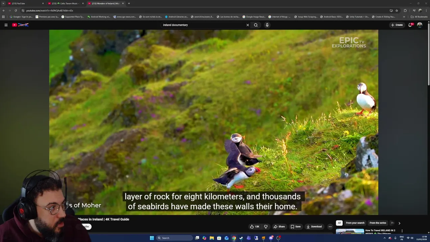Show more filter chips with right arrow

399,223
